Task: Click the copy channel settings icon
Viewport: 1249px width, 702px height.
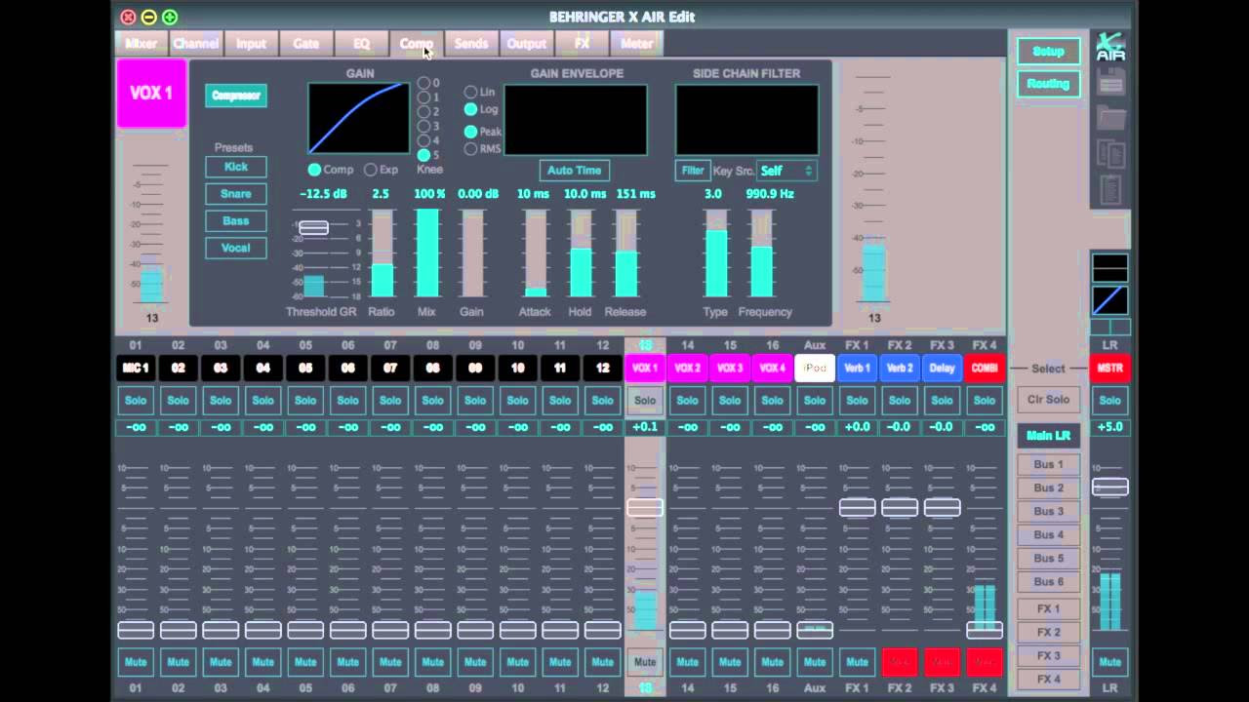Action: tap(1110, 153)
